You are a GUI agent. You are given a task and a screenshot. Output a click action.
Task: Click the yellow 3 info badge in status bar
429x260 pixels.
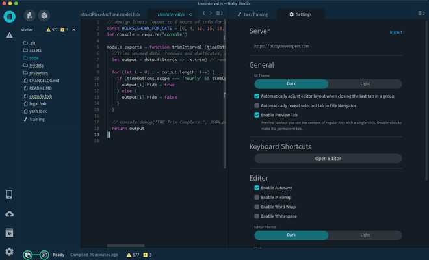(148, 255)
